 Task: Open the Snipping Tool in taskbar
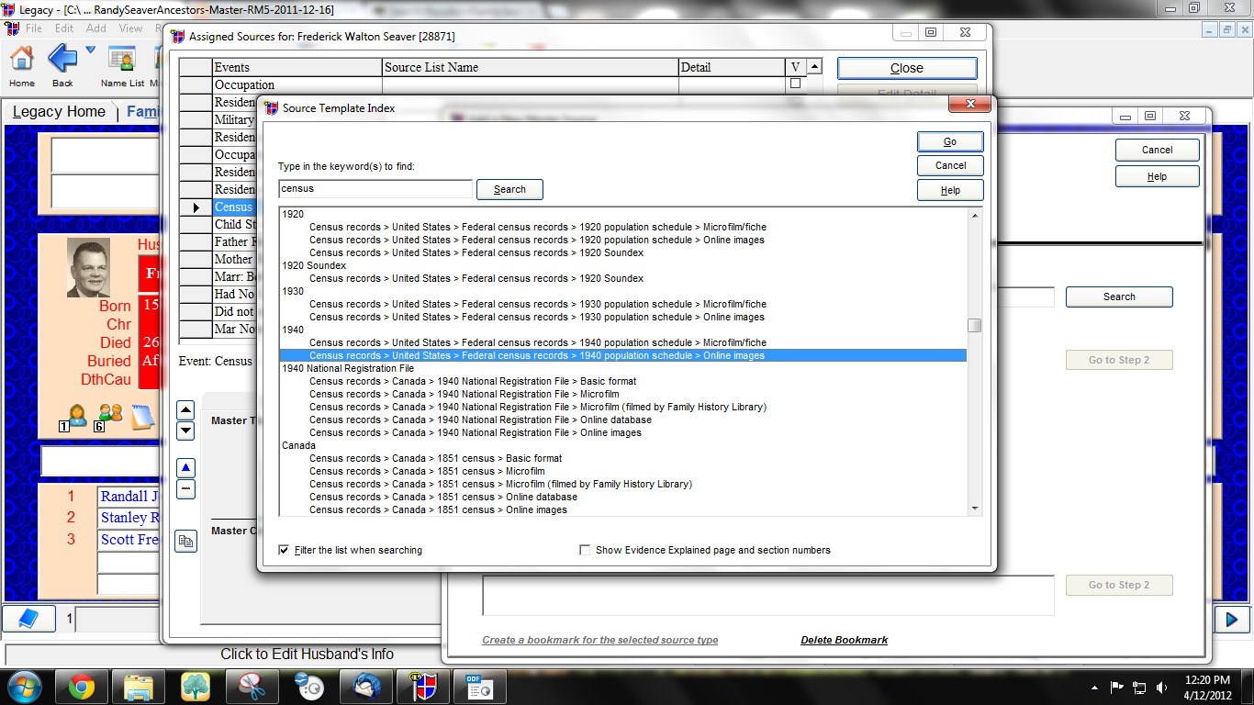point(252,687)
